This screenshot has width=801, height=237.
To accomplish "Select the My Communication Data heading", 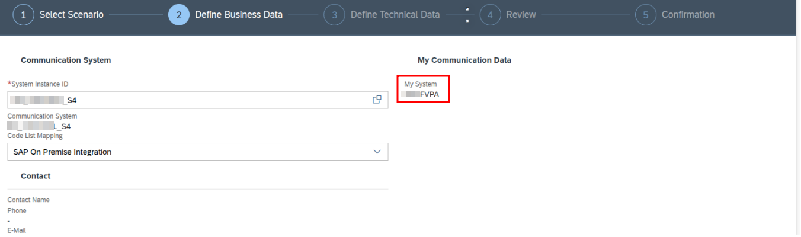I will (464, 60).
